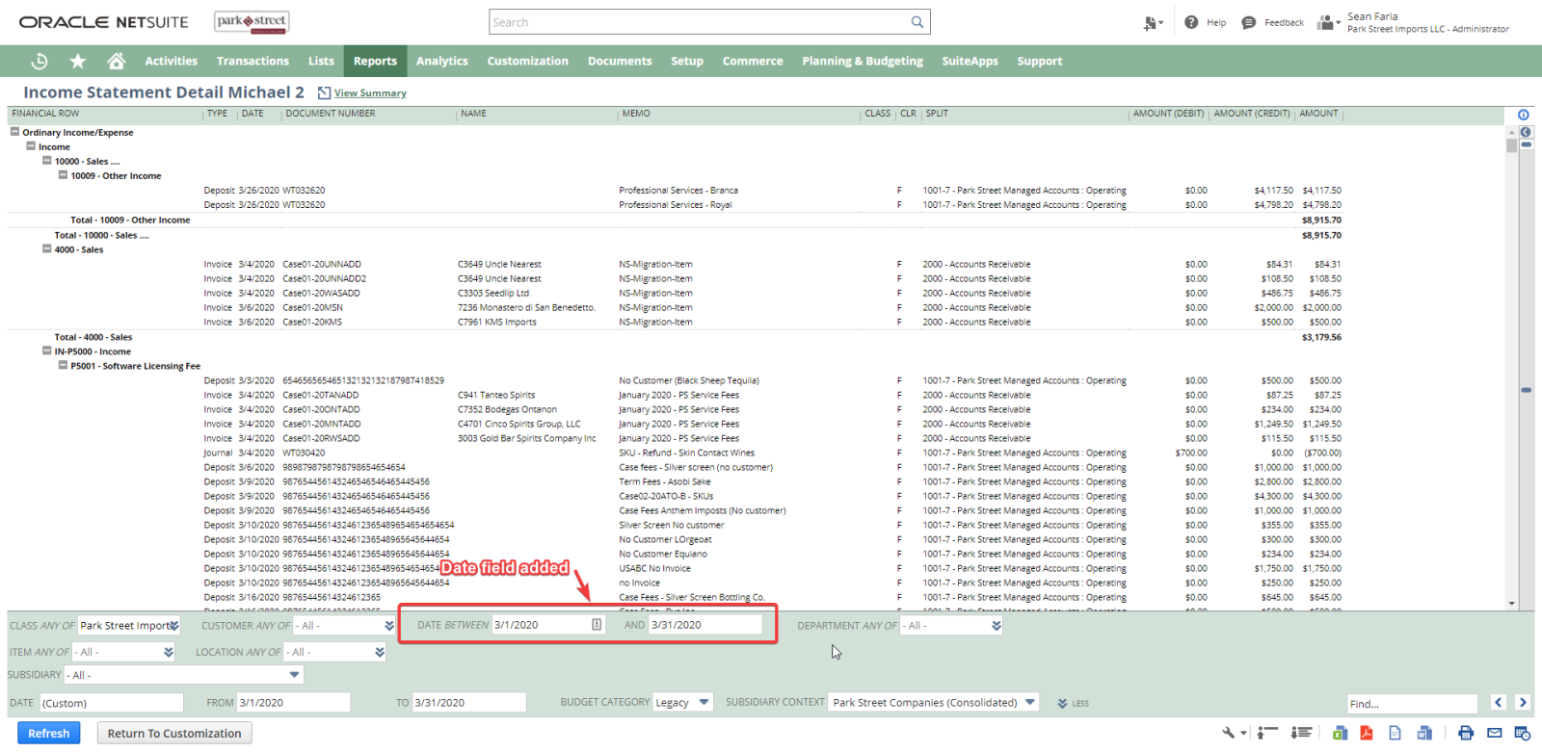This screenshot has height=752, width=1542.
Task: Collapse the IN-P5000 - Income row
Action: [x=46, y=350]
